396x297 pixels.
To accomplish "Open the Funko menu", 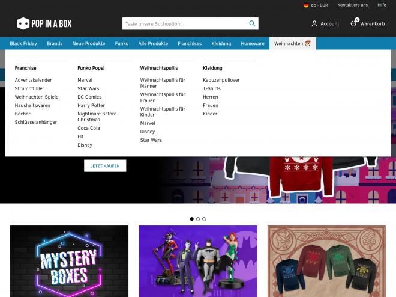I will [122, 43].
